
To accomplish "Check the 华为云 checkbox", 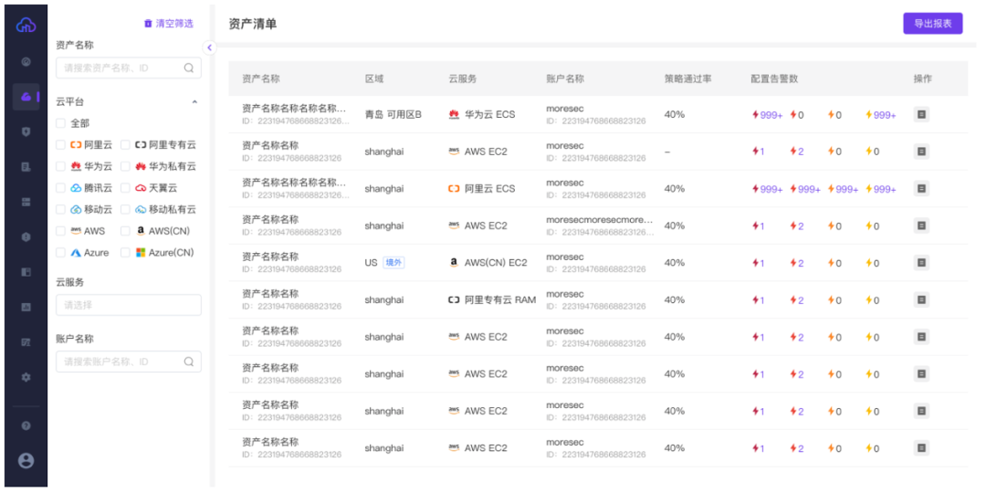I will click(60, 166).
